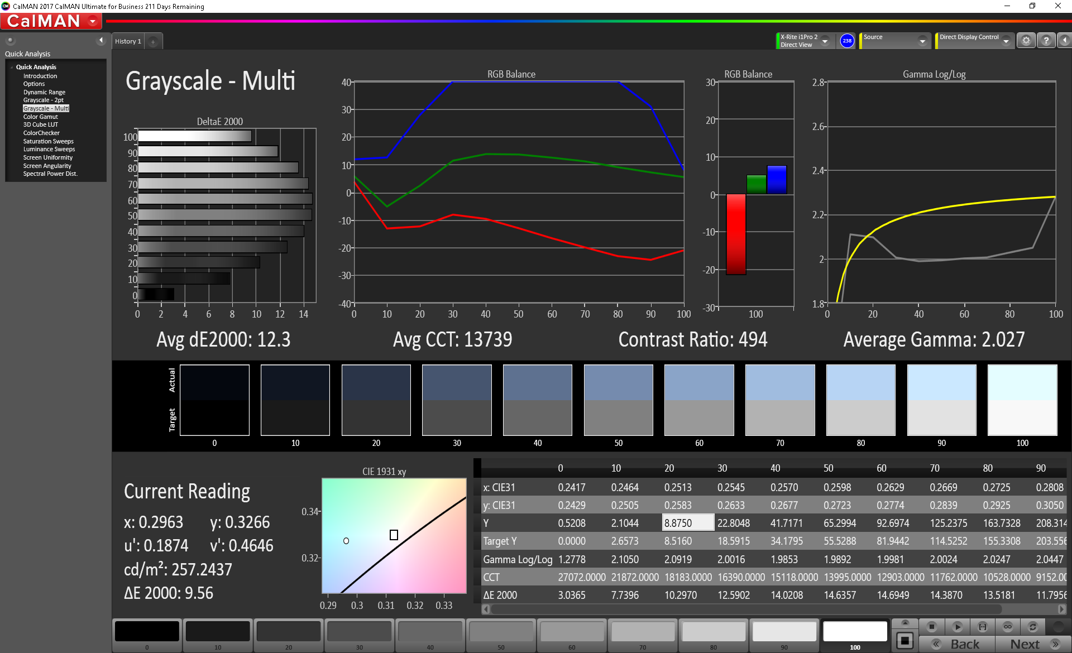The image size is (1072, 653).
Task: Click the table scrollbar right arrow
Action: click(x=1062, y=609)
